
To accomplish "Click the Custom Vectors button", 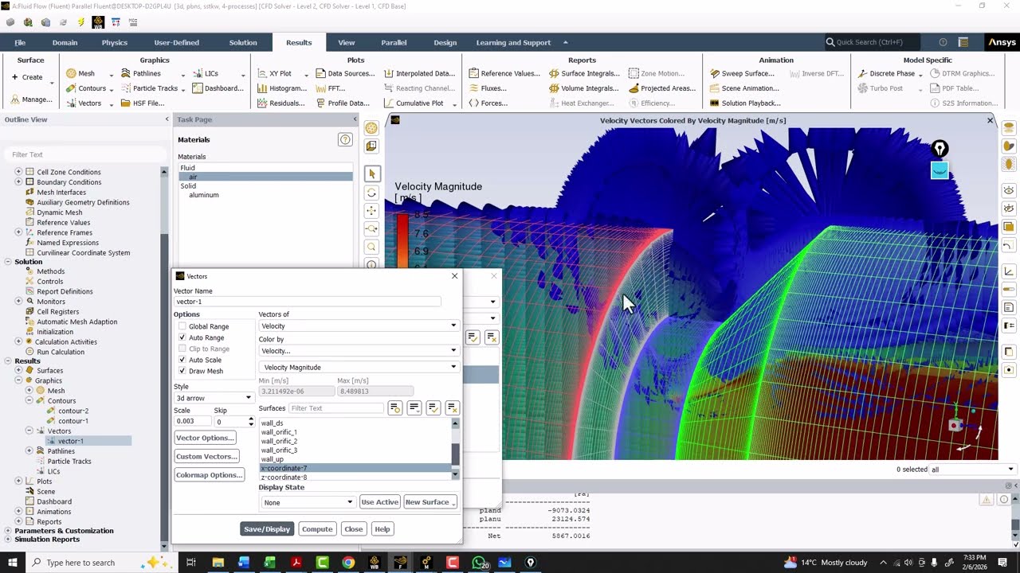I will [x=207, y=457].
